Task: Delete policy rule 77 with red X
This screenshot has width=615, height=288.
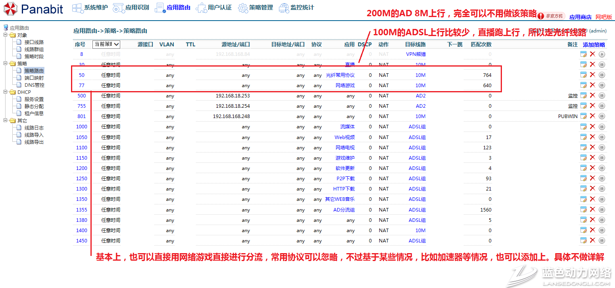Action: (x=592, y=85)
